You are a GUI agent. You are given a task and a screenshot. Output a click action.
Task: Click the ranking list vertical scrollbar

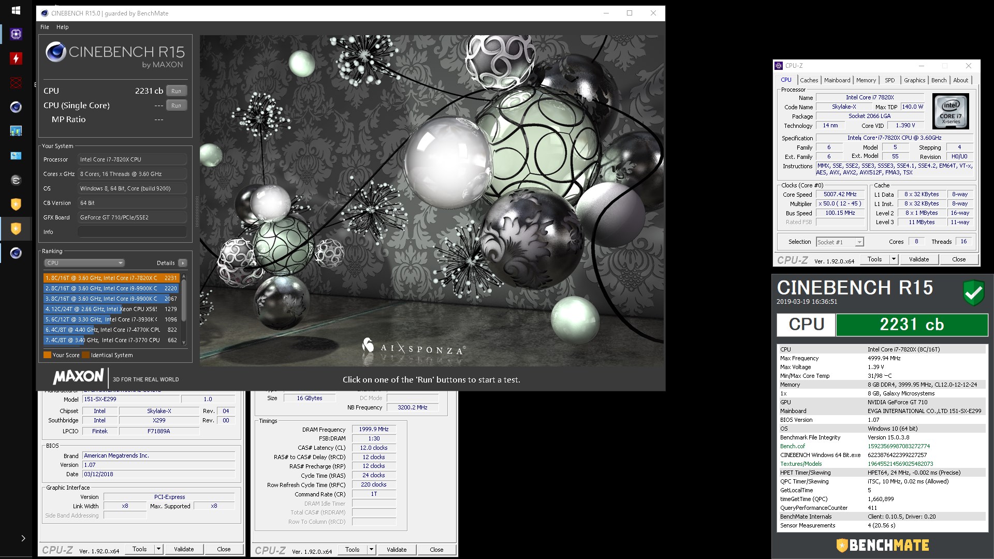pos(183,309)
